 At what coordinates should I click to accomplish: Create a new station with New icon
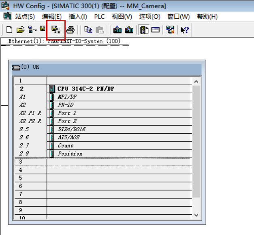(x=9, y=30)
